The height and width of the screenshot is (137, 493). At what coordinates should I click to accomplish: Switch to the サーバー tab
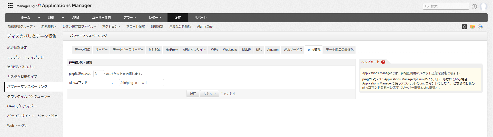pos(101,50)
